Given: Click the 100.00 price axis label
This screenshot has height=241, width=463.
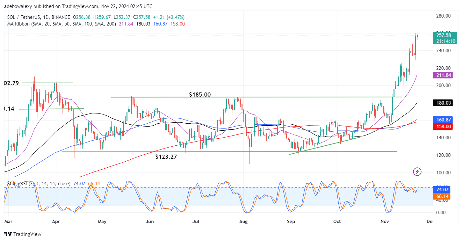Looking at the screenshot, I should click(443, 172).
